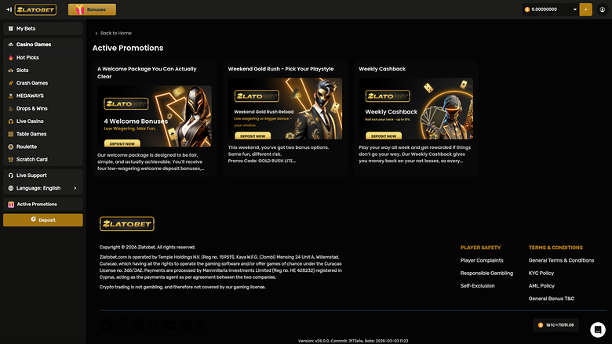This screenshot has width=612, height=344.
Task: Open General Terms & Conditions link
Action: 561,260
